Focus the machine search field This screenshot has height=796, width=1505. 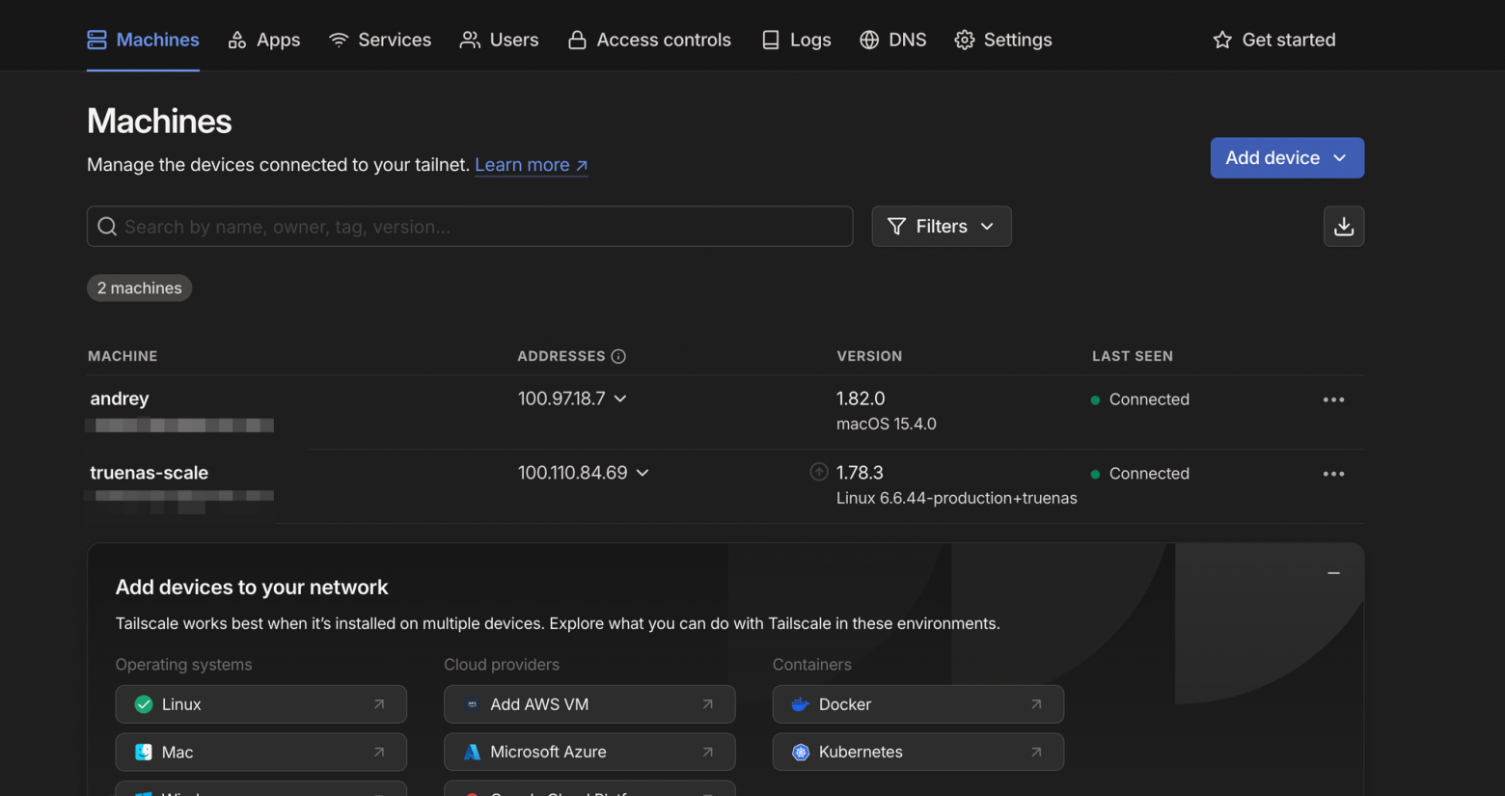tap(470, 226)
